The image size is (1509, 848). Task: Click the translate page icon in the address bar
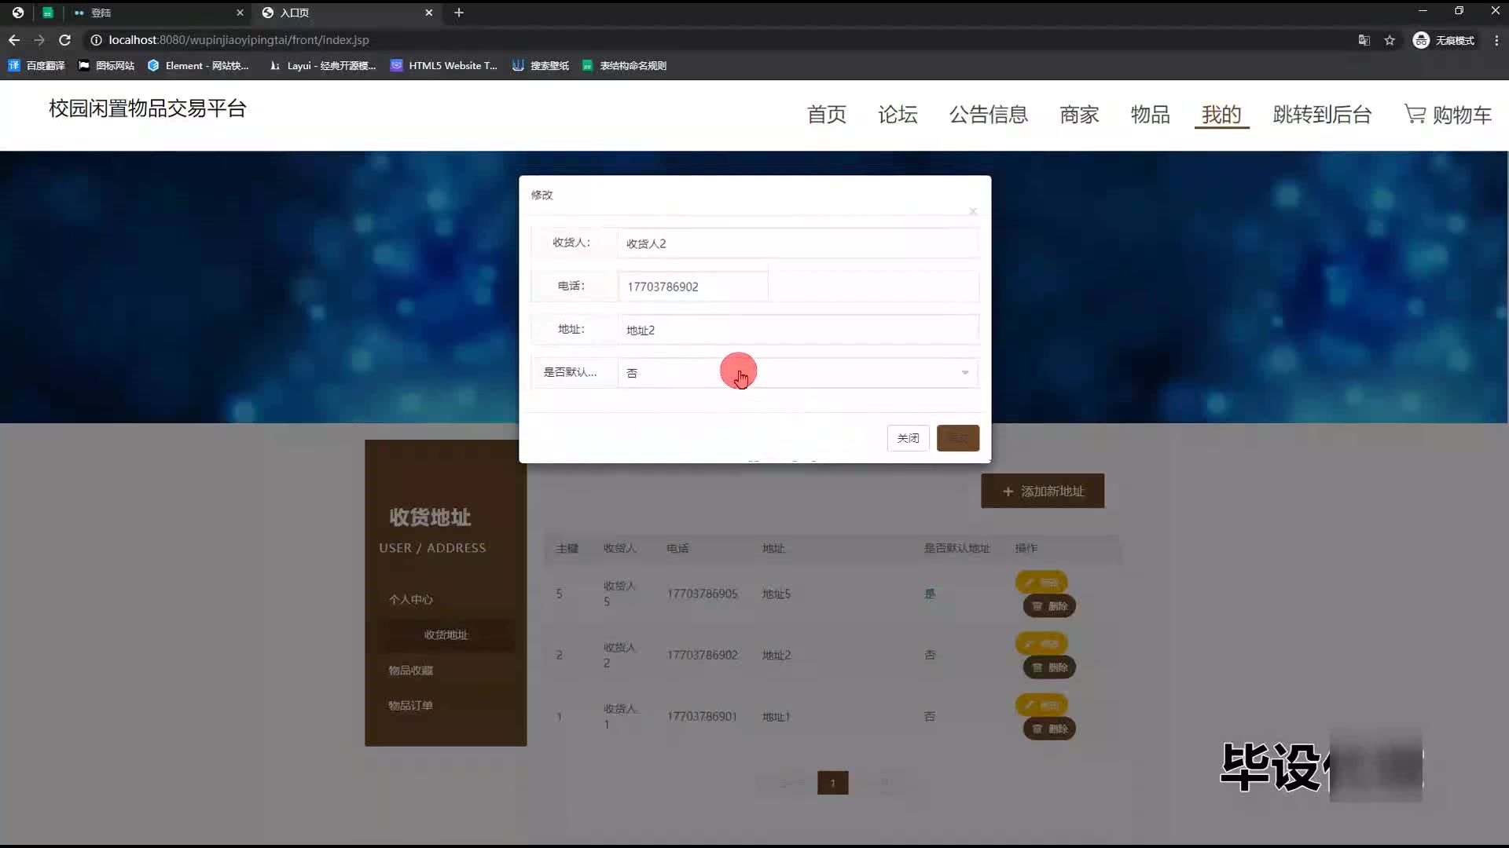pos(1364,40)
